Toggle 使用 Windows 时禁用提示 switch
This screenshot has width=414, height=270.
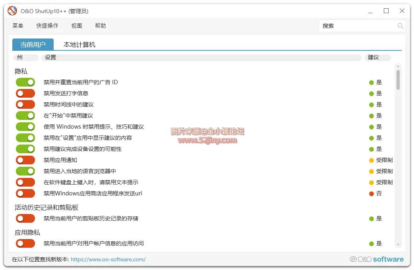pyautogui.click(x=25, y=127)
